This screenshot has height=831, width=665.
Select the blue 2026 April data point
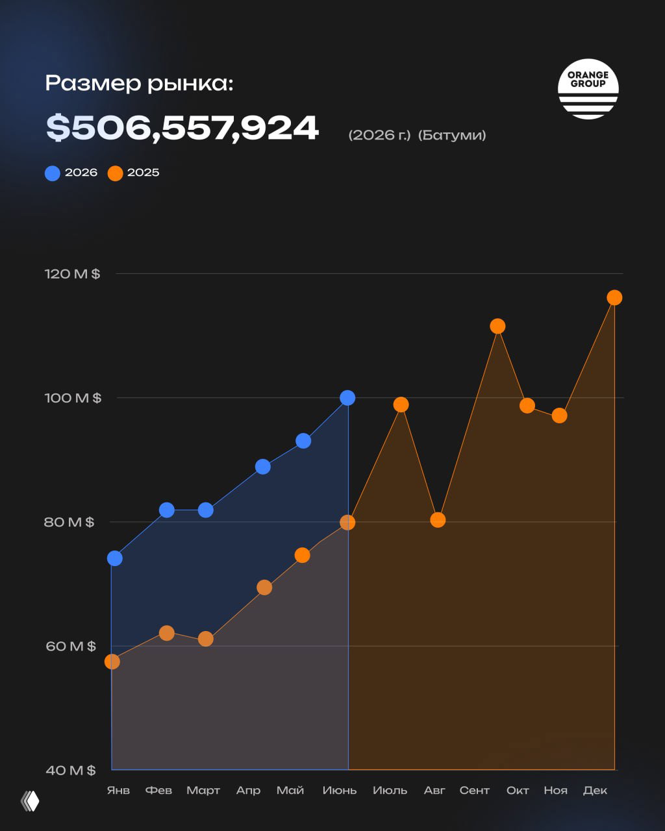(x=262, y=467)
